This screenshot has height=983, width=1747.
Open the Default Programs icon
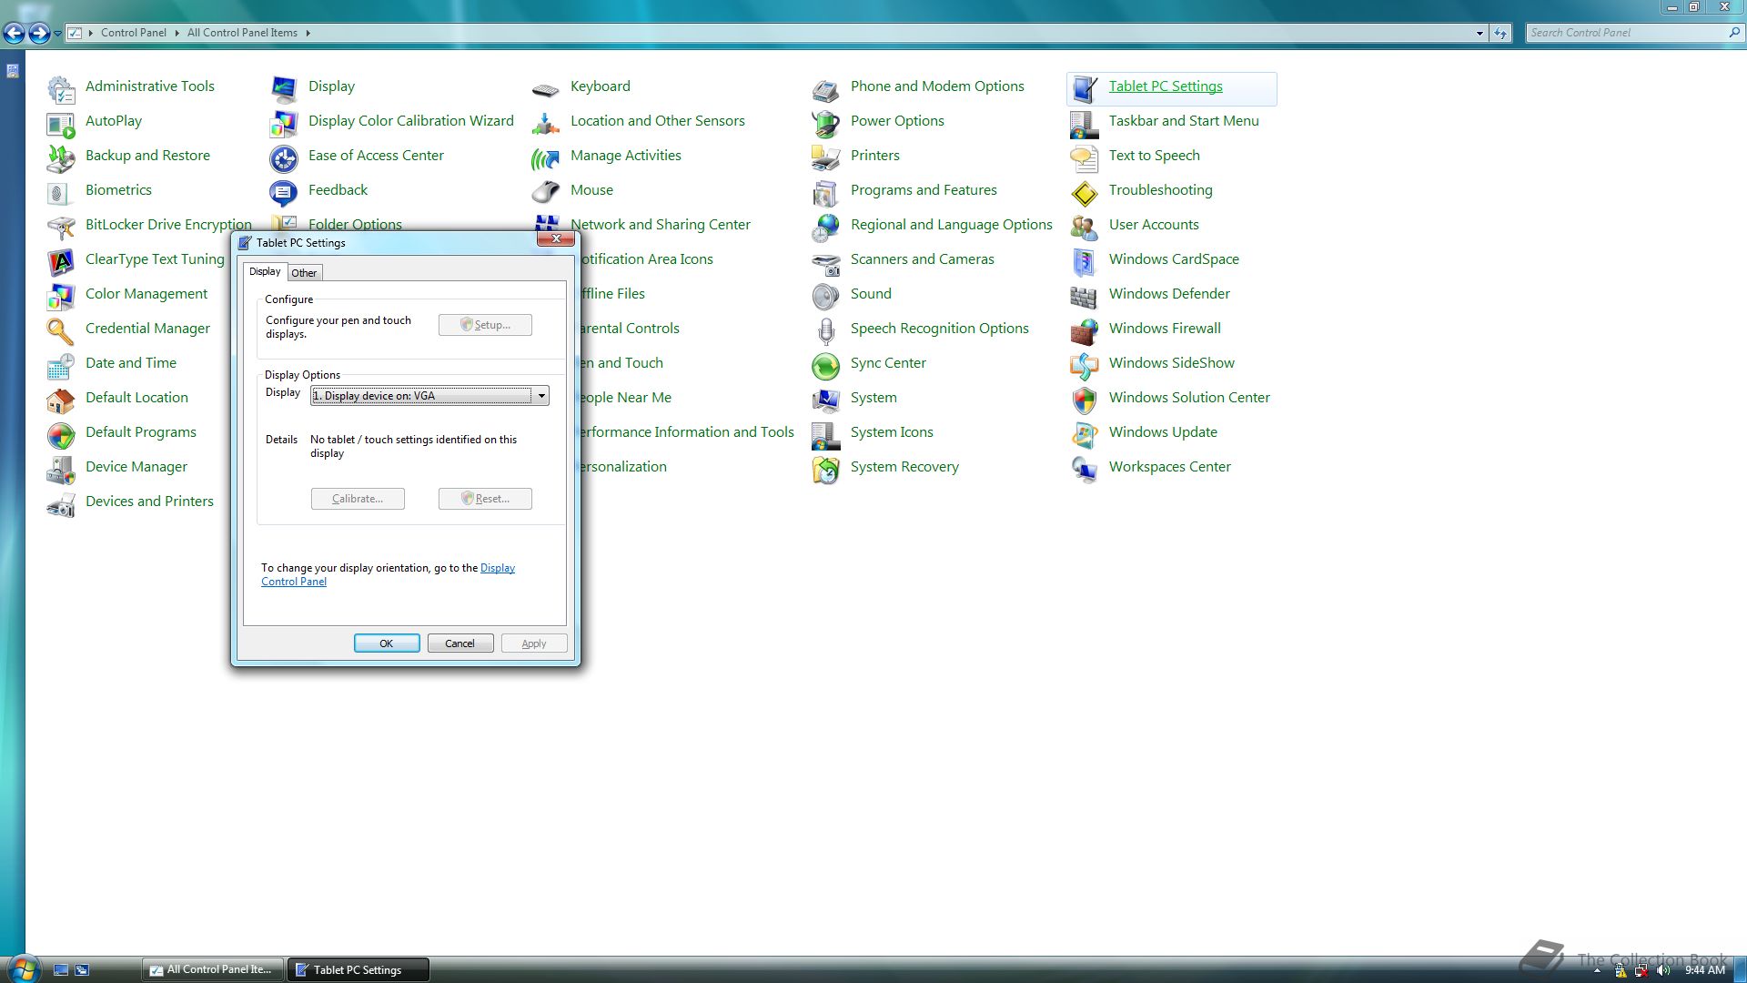61,434
